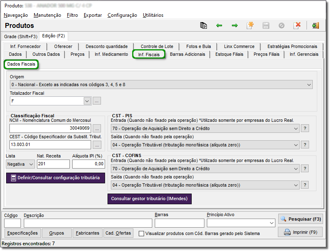Open NCM lookup ellipsis button
The width and height of the screenshot is (330, 251).
coord(97,128)
